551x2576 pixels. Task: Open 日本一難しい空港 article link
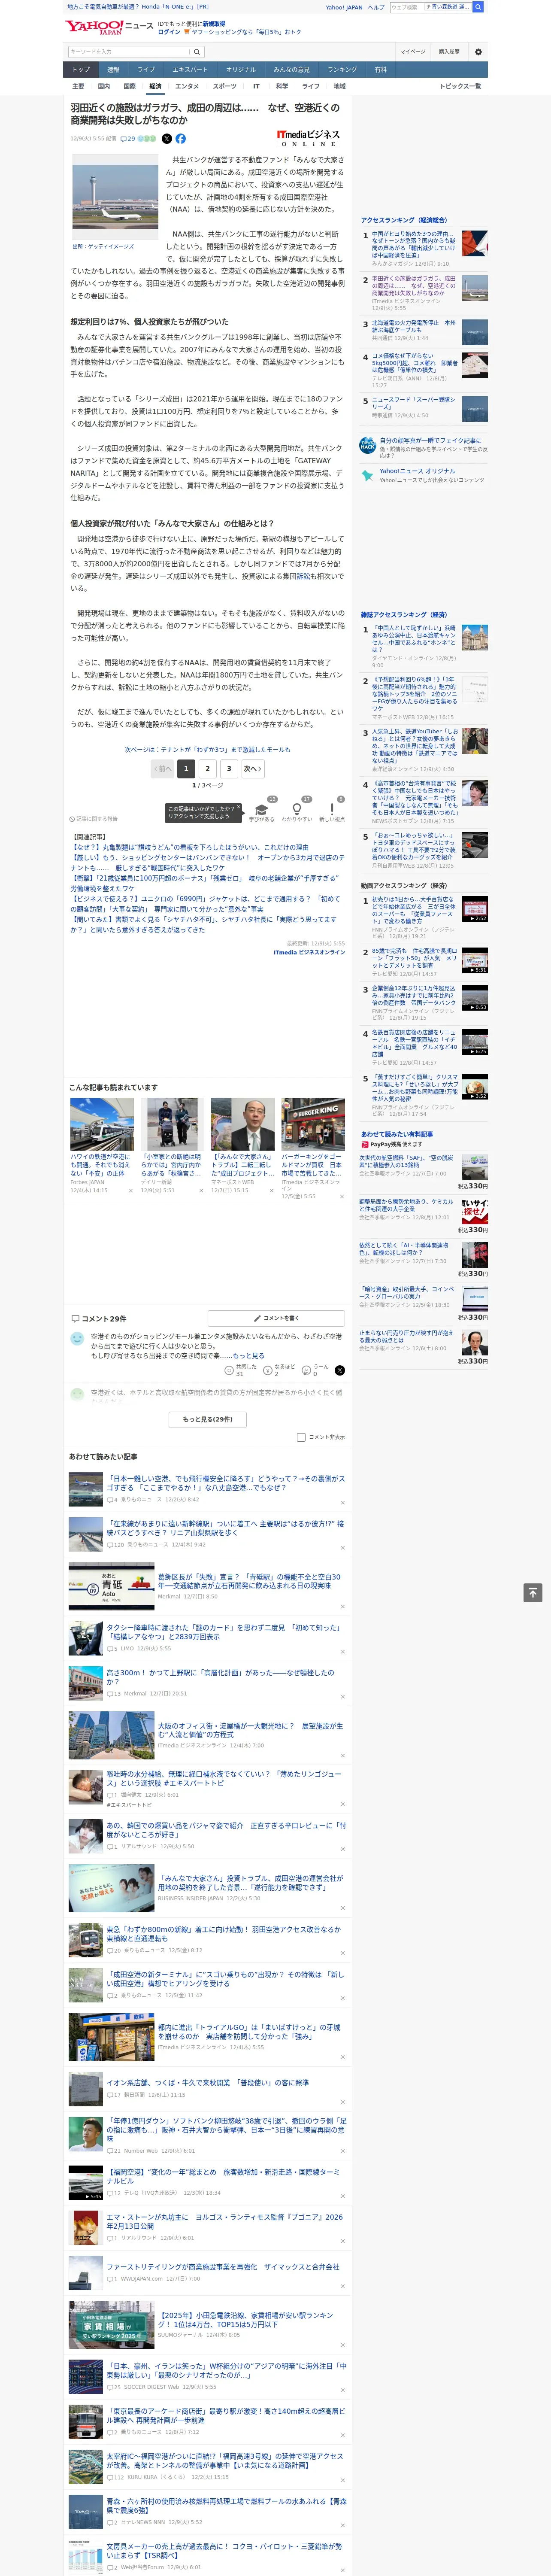[226, 1482]
